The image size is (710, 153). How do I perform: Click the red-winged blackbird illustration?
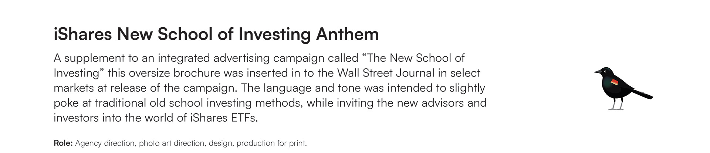[x=623, y=89]
